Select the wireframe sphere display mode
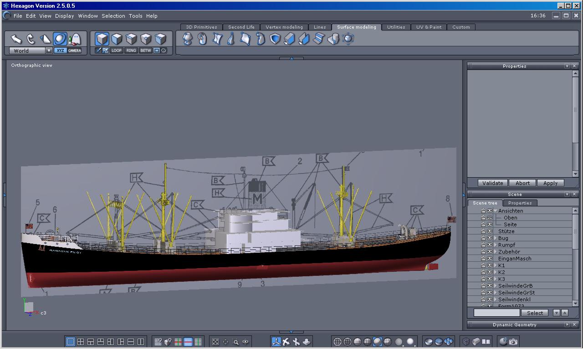 coord(338,342)
